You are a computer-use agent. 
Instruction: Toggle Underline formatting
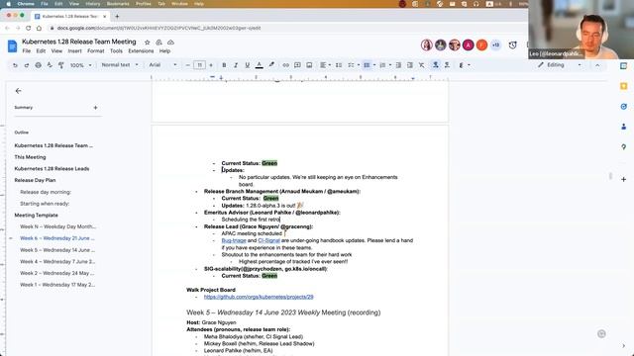pos(247,65)
